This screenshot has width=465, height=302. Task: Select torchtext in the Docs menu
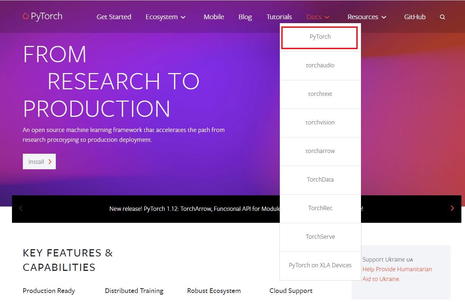pos(320,94)
